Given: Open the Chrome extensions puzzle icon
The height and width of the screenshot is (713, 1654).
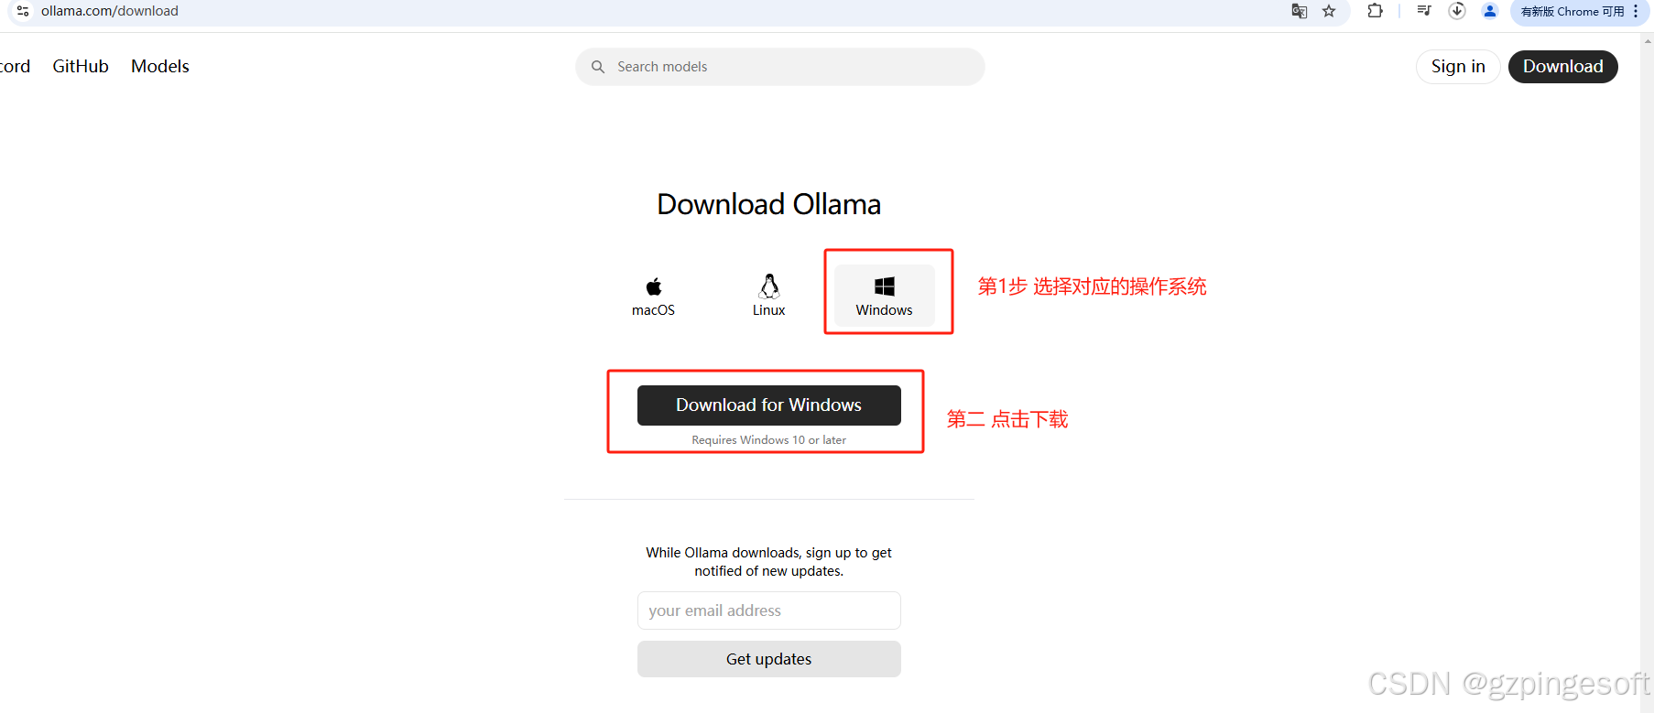Looking at the screenshot, I should coord(1375,11).
